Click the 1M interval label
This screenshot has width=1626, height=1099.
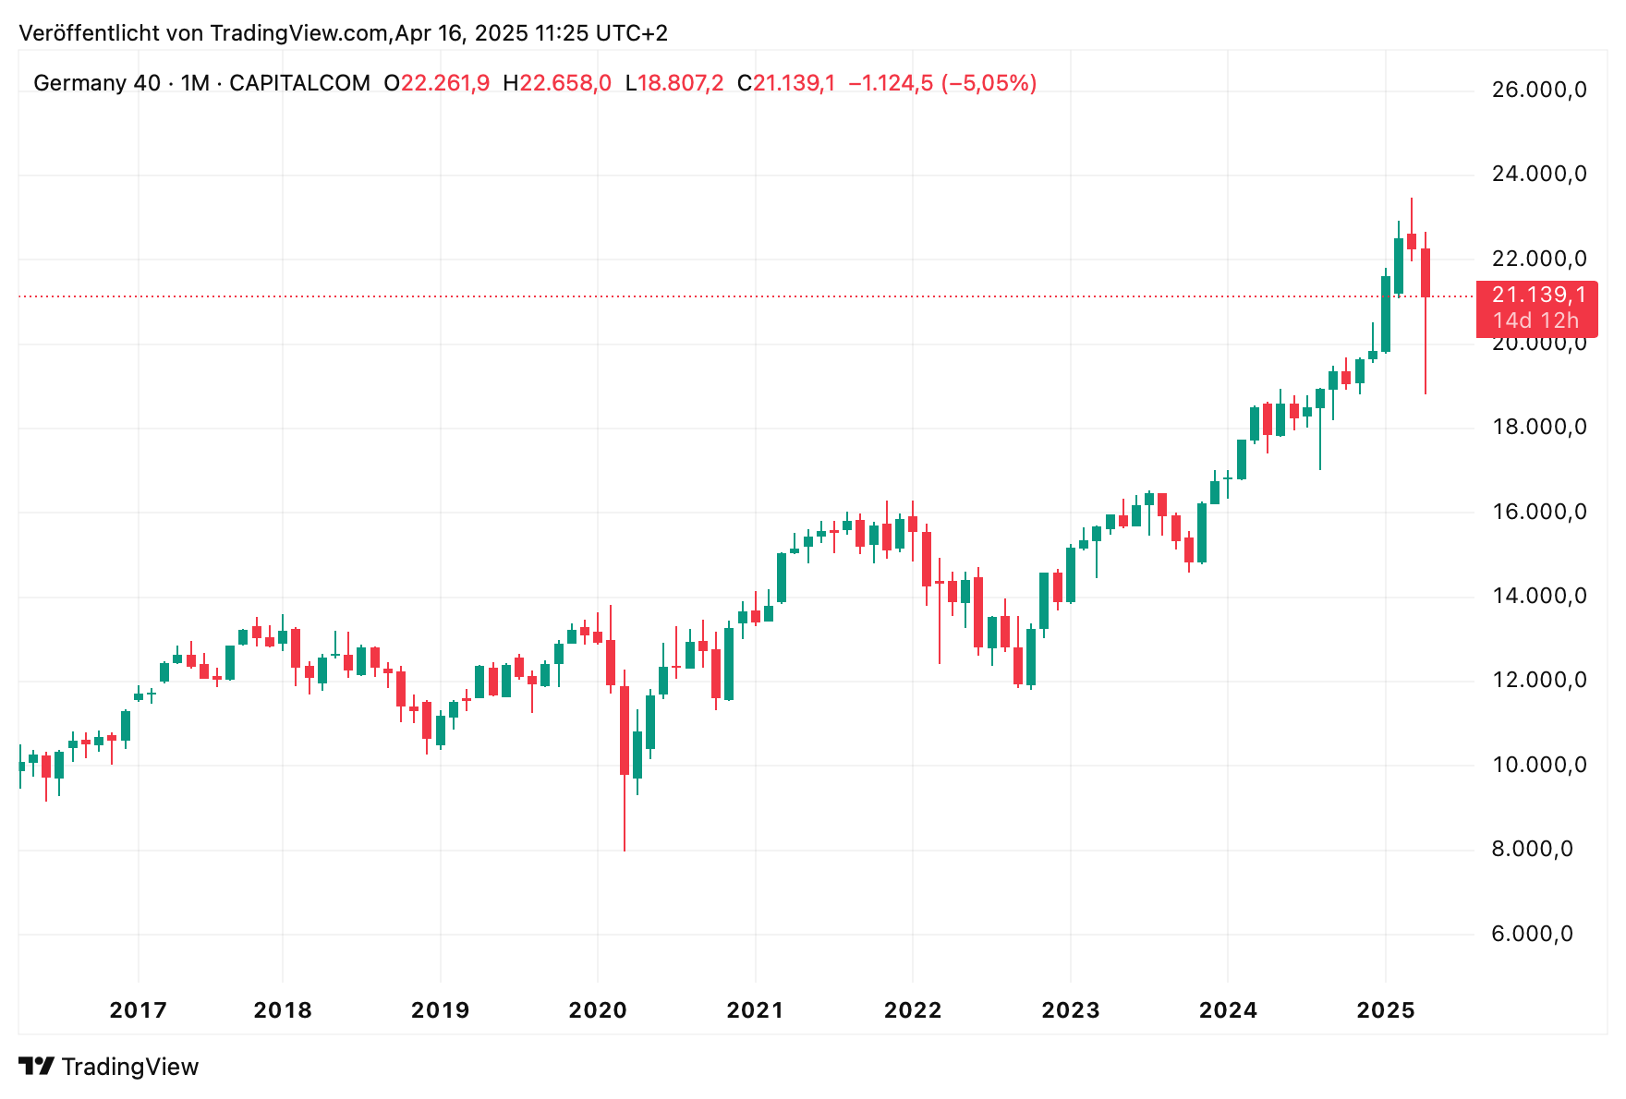pyautogui.click(x=195, y=83)
